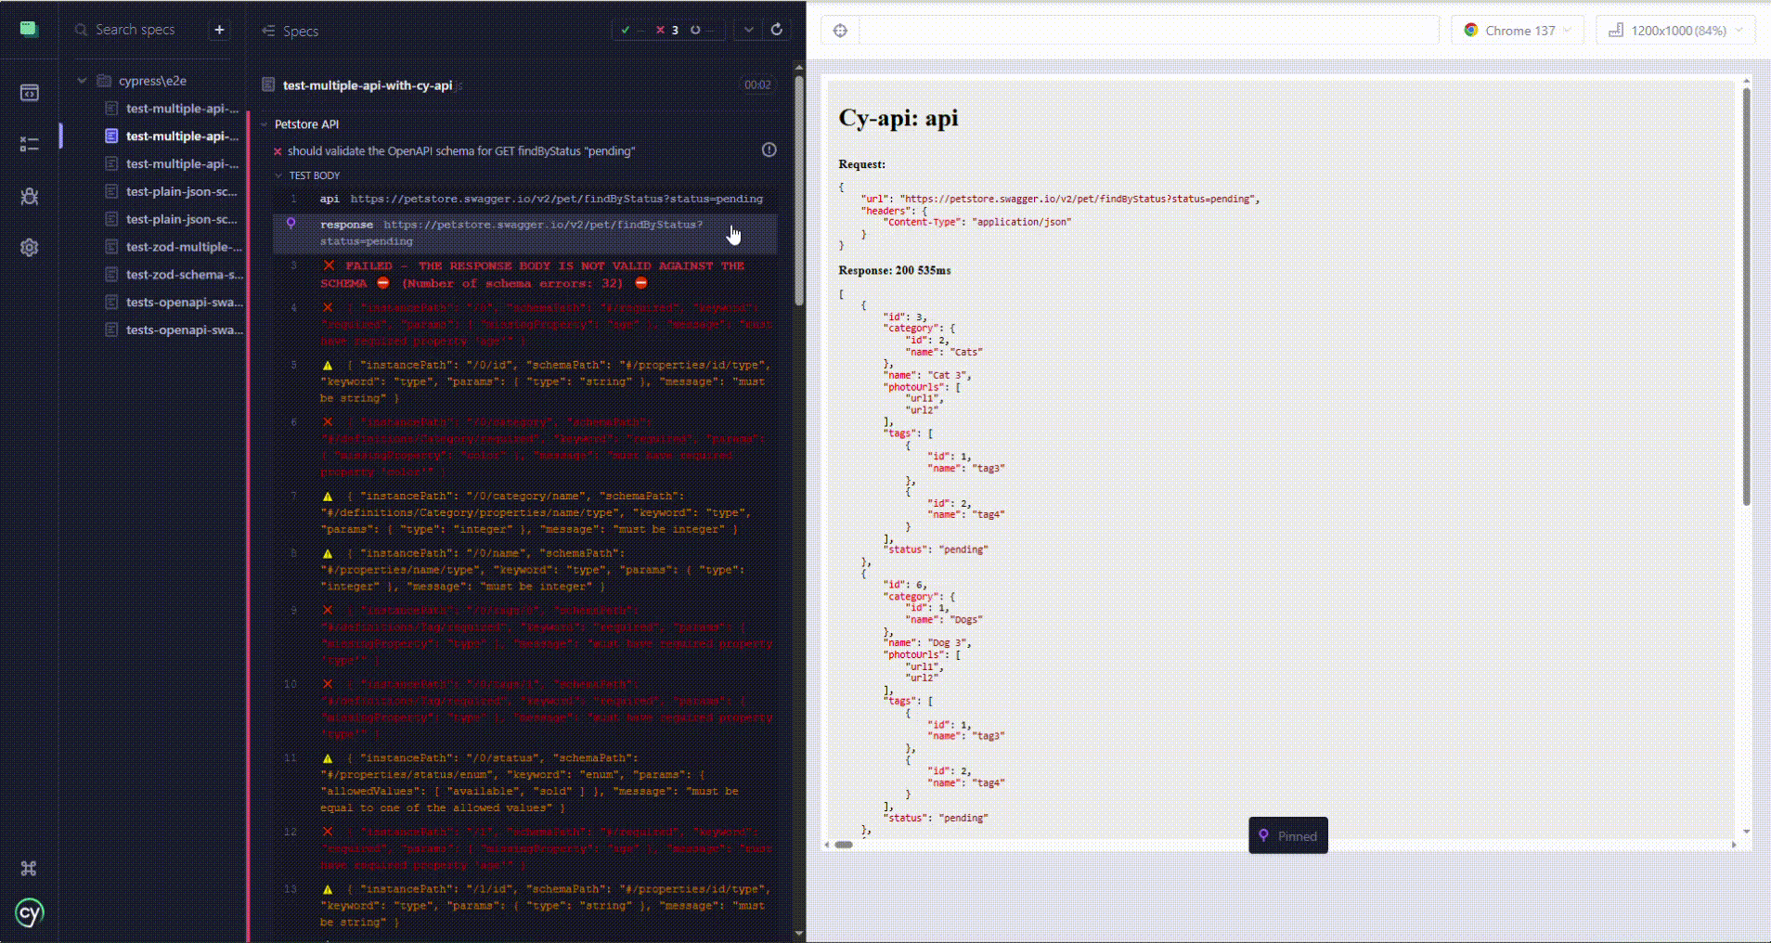Click the Pinned badge in the preview

pyautogui.click(x=1288, y=835)
